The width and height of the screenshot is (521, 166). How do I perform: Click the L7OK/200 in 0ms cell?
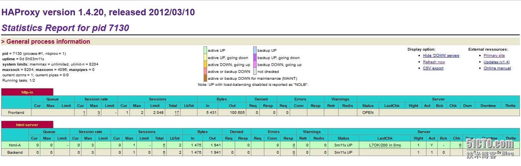pos(385,145)
